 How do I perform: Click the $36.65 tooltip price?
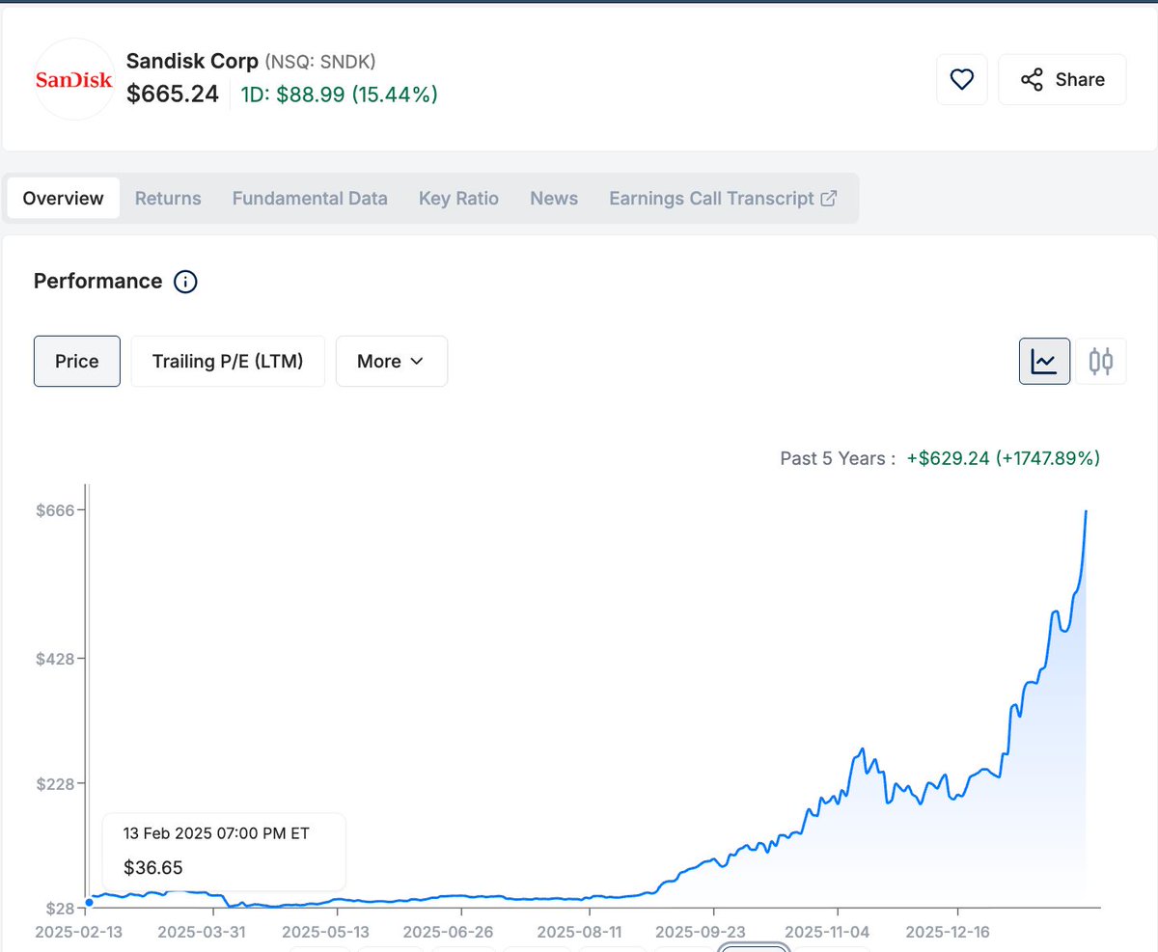click(x=153, y=867)
